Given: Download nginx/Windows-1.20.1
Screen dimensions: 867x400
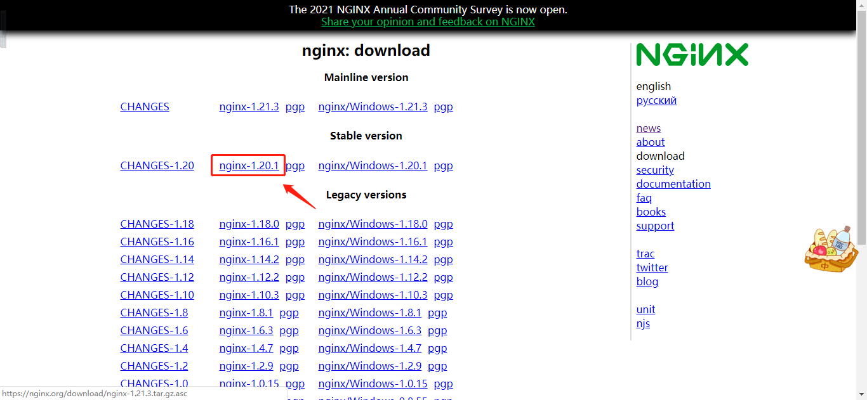Looking at the screenshot, I should click(373, 165).
